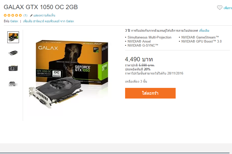Click the 4,490 บาท price text
Viewport: 232px width, 154px height.
coord(139,59)
